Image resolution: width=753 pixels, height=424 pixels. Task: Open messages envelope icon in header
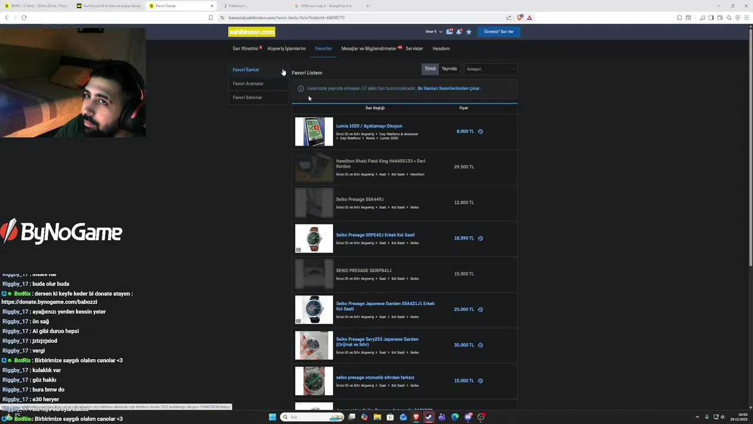pyautogui.click(x=449, y=32)
